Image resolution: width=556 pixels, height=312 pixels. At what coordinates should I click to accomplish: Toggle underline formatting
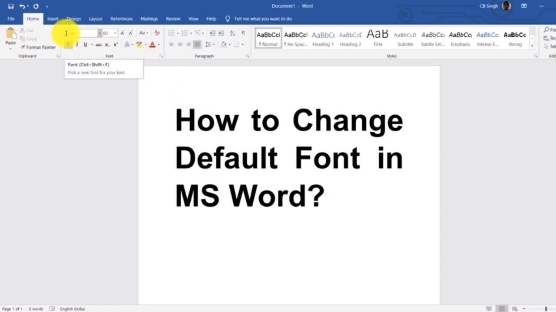85,45
